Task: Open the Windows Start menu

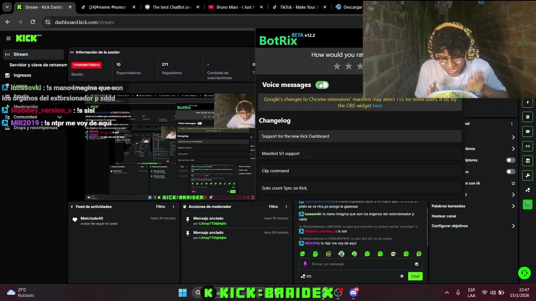Action: 183,293
